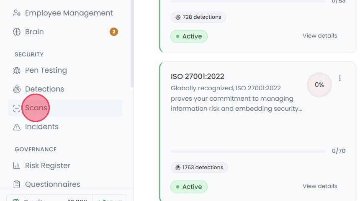The image size is (360, 201).
Task: Click the Pen Testing bug icon
Action: 16,70
